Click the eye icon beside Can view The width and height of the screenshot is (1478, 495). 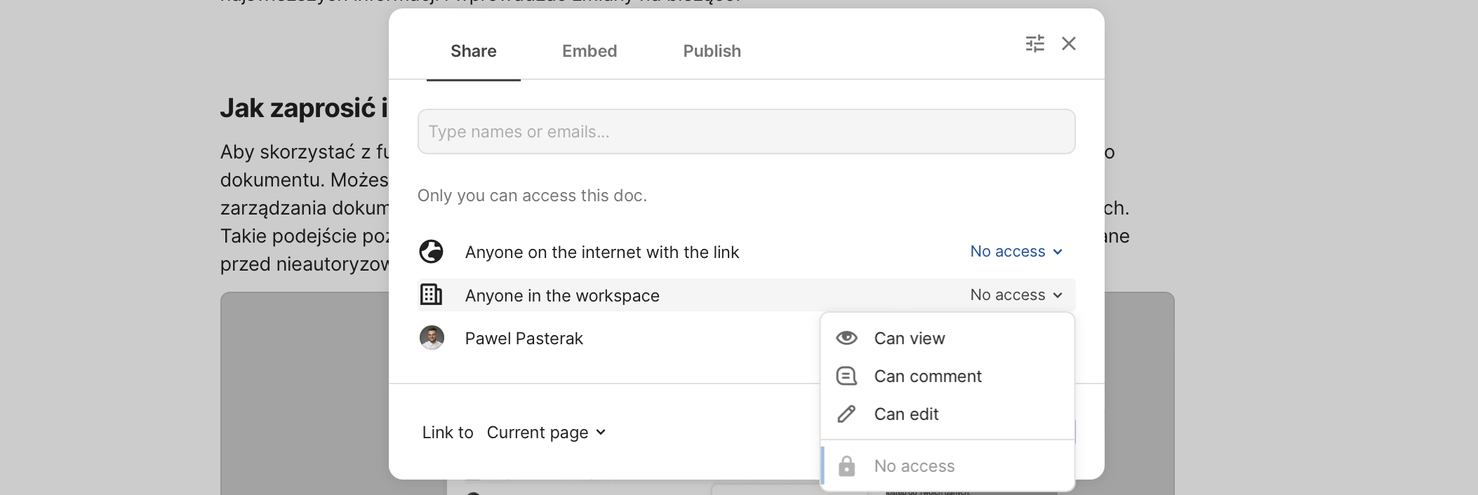pyautogui.click(x=846, y=338)
